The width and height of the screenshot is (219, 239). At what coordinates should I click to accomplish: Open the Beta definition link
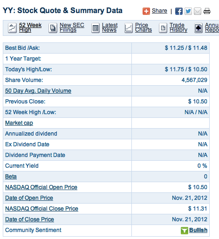11,177
